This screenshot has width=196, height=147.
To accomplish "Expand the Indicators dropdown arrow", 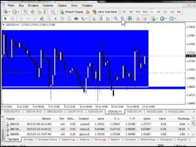I will tap(157, 18).
